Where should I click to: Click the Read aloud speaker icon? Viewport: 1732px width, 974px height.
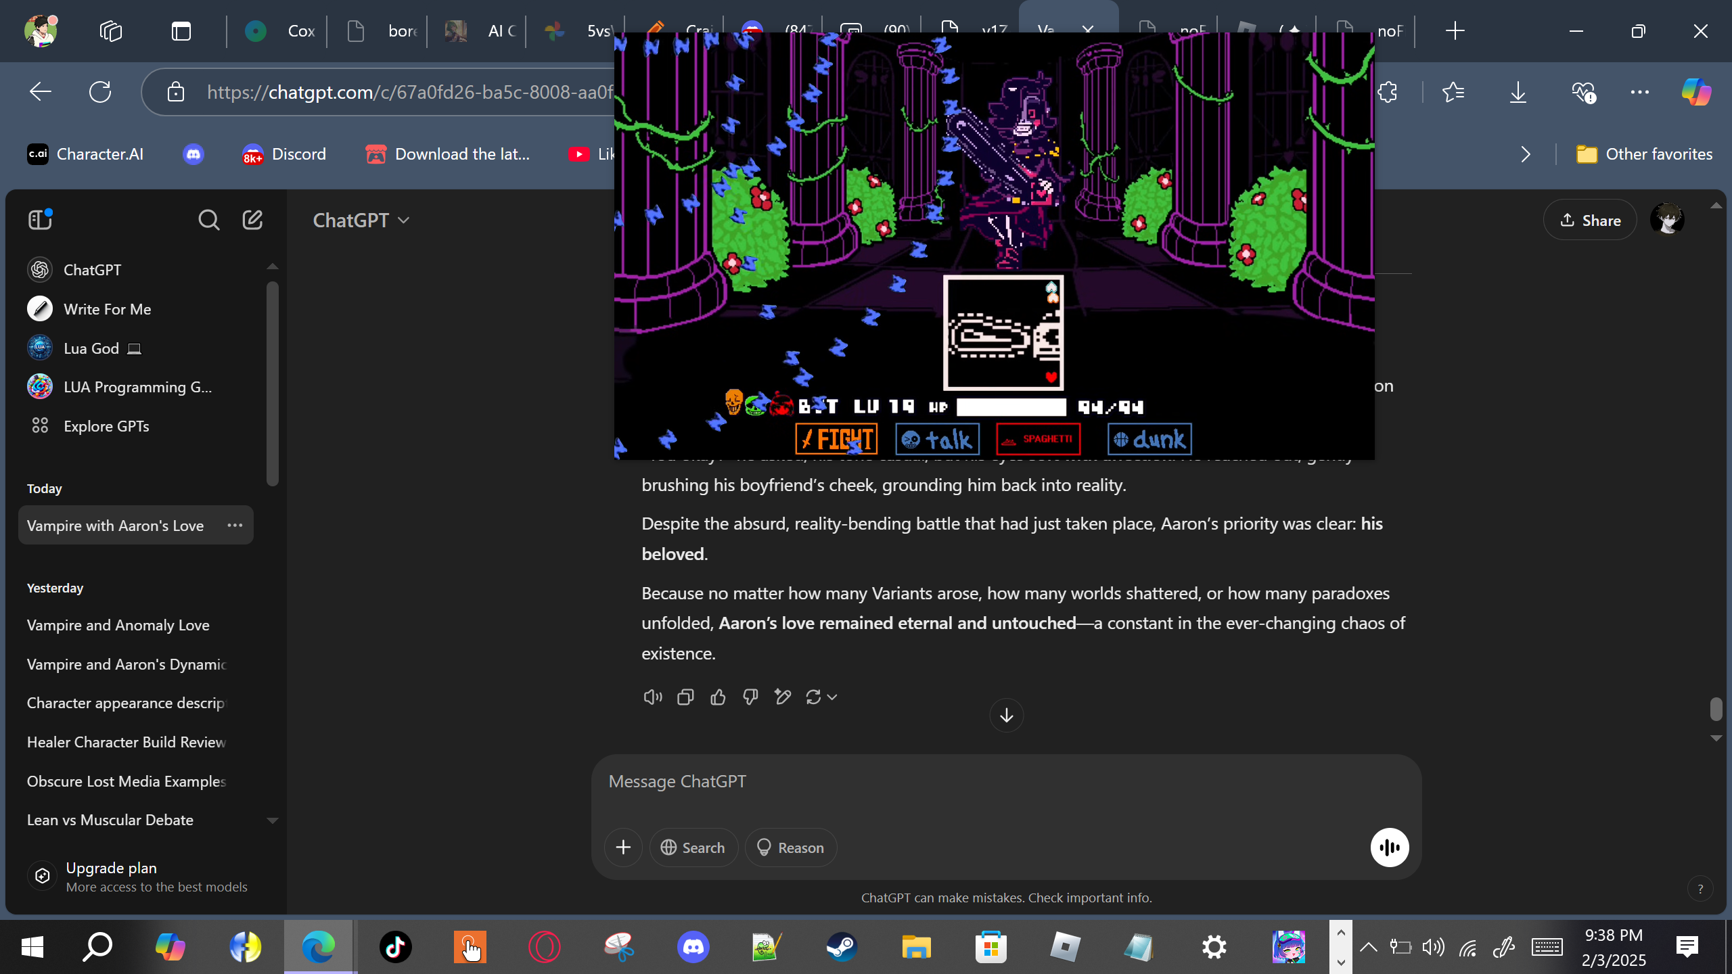pos(653,697)
